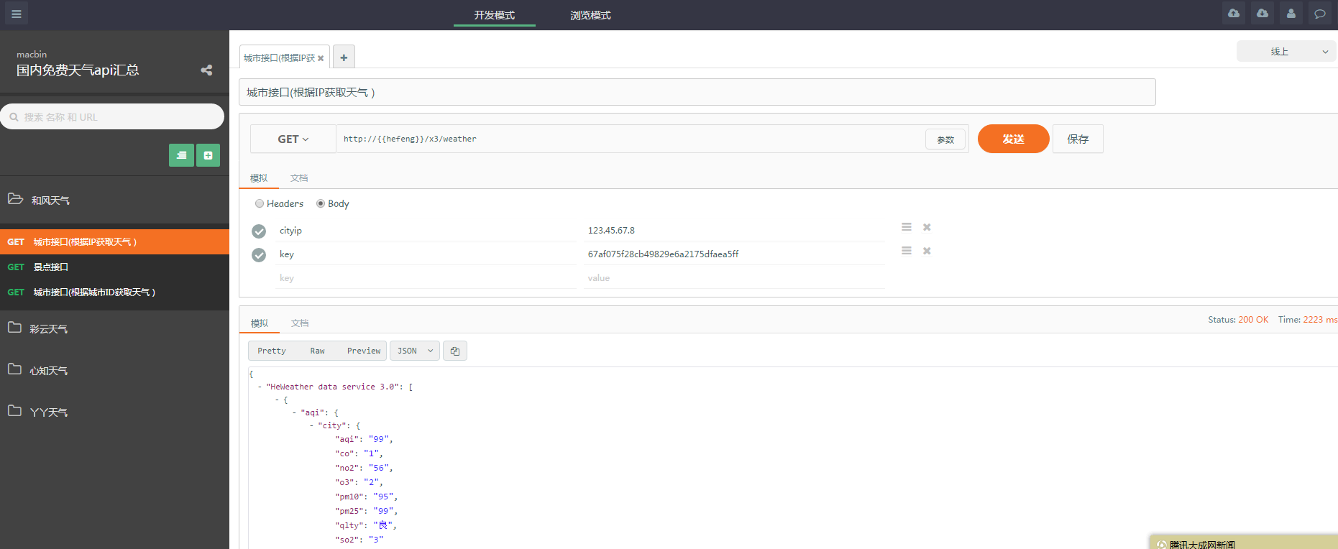Click the hamburger menu icon at top left
Screen dimensions: 1338x549
[16, 14]
